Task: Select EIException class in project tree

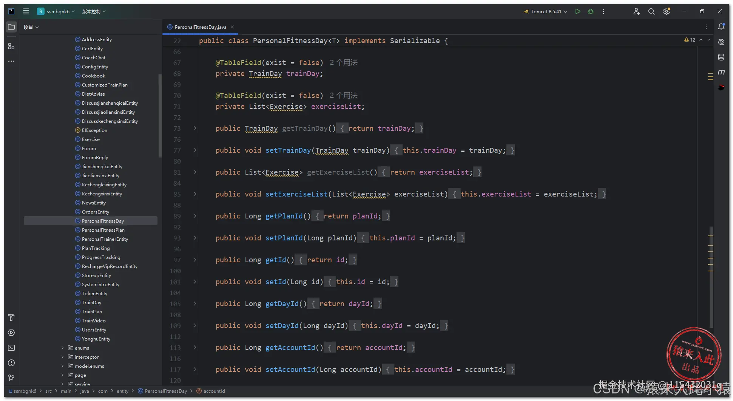Action: [x=94, y=130]
